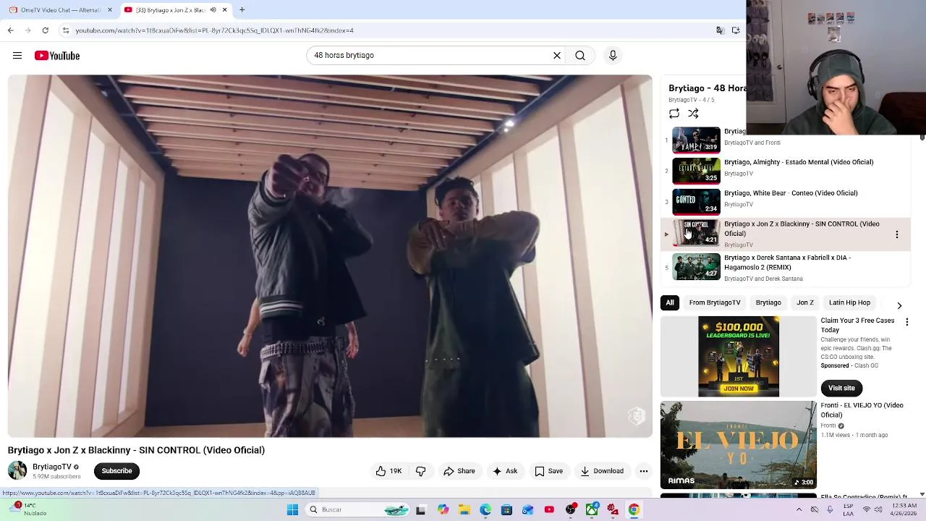Click the Ask button

[x=505, y=471]
